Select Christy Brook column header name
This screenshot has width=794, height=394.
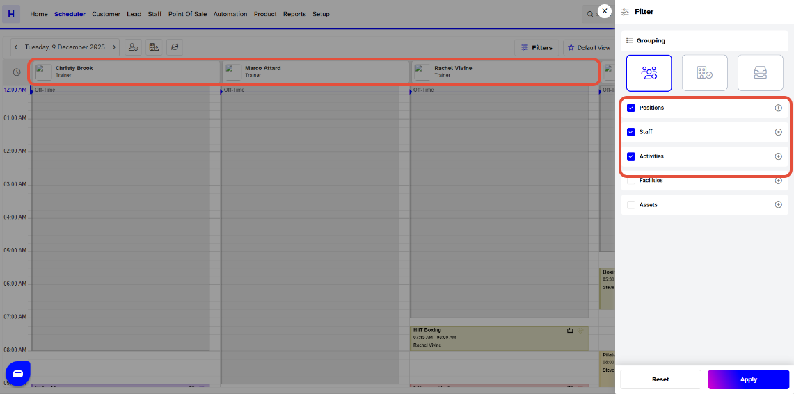point(74,68)
